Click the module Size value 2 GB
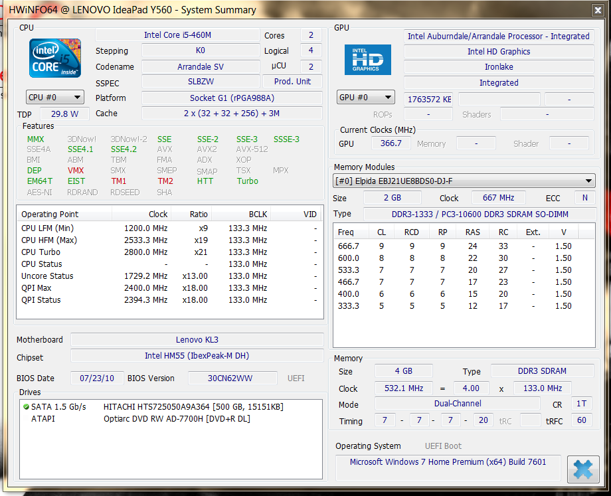The width and height of the screenshot is (611, 496). tap(393, 198)
